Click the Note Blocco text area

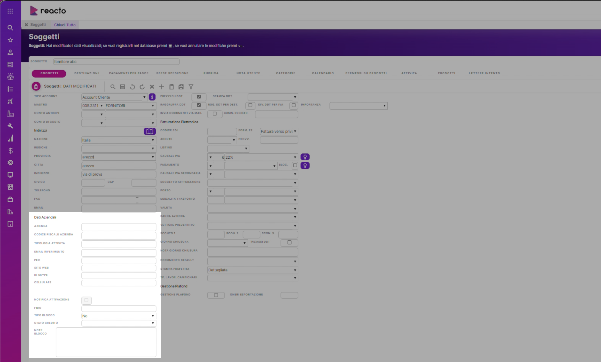pos(106,342)
